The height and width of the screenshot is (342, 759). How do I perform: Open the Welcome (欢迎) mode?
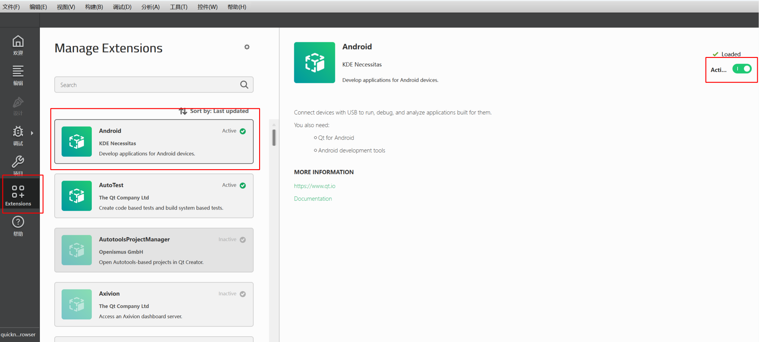[x=18, y=45]
